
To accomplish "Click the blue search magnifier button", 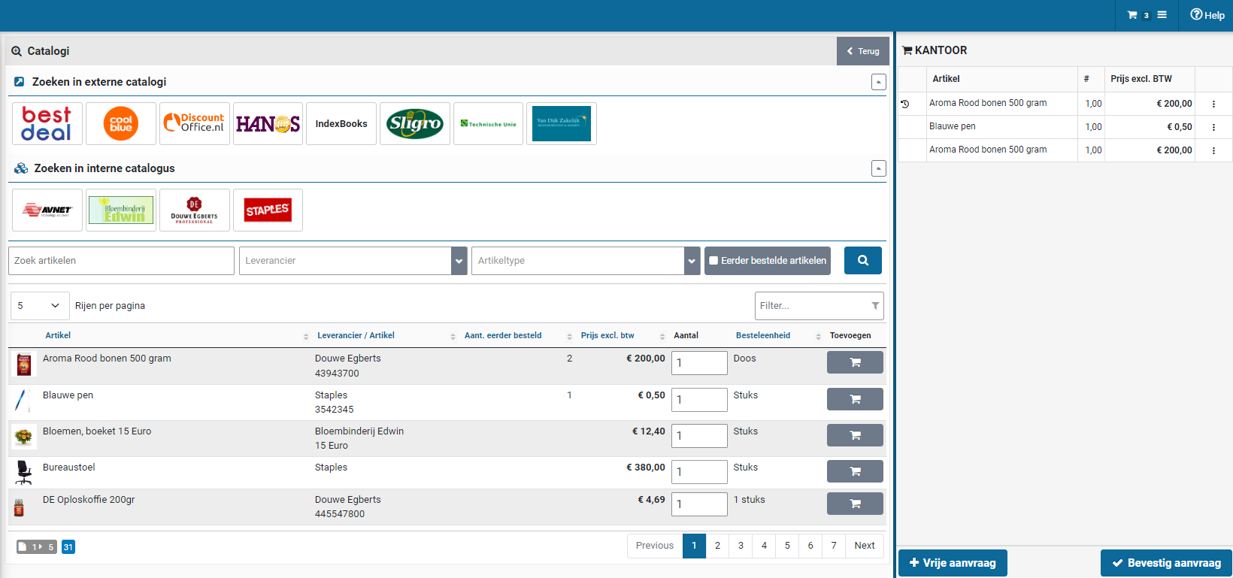I will tap(862, 261).
